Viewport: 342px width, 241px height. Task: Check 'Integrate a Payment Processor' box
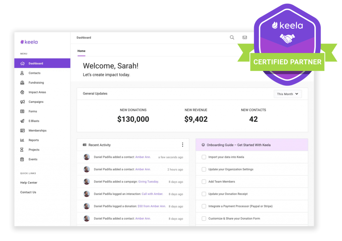click(x=204, y=206)
